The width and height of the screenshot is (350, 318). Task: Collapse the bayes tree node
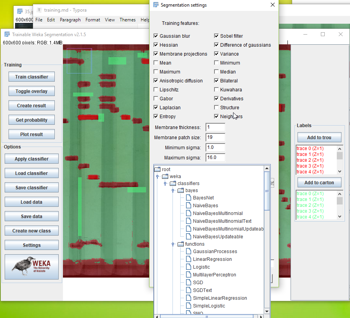point(173,191)
